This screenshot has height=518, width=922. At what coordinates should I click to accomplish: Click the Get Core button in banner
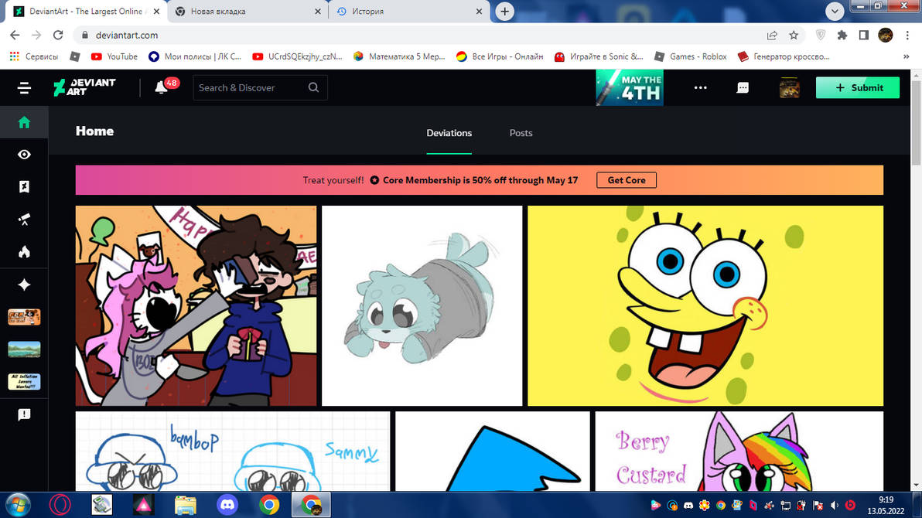coord(626,179)
